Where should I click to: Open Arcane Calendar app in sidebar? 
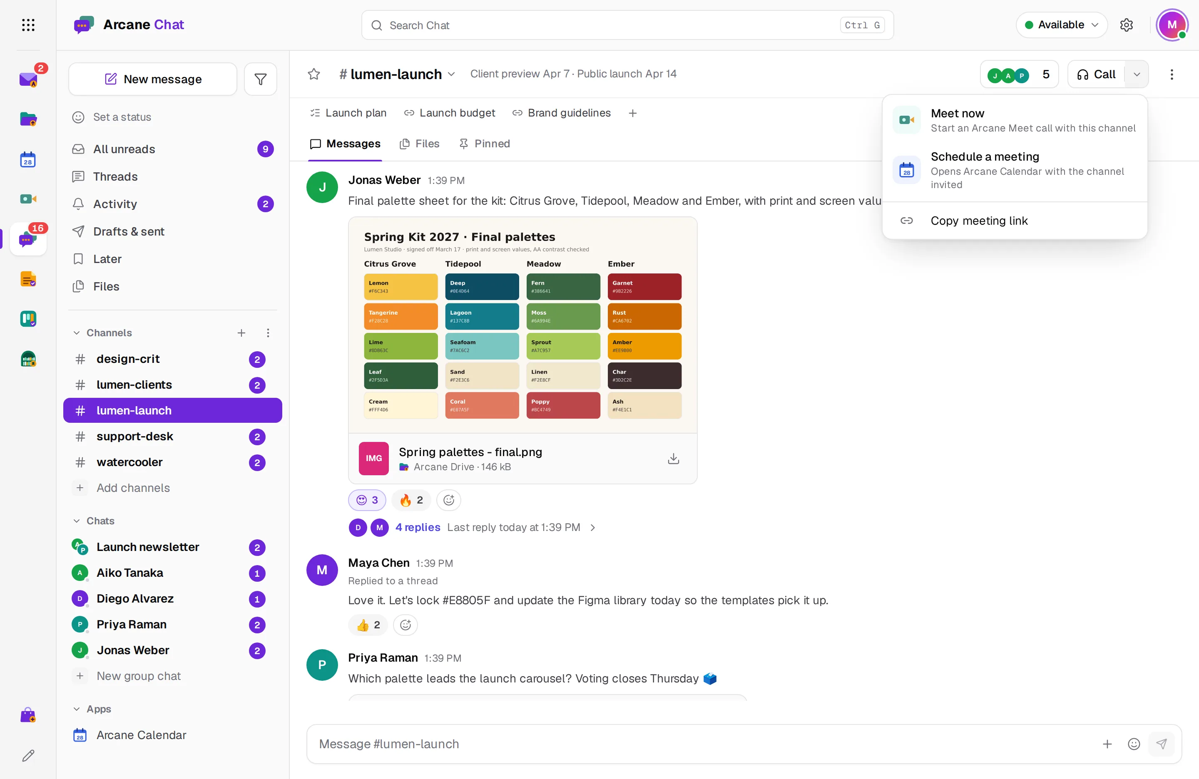click(172, 735)
